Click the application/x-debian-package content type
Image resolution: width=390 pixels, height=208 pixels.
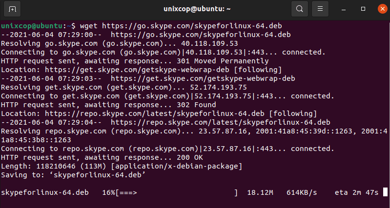coord(176,166)
